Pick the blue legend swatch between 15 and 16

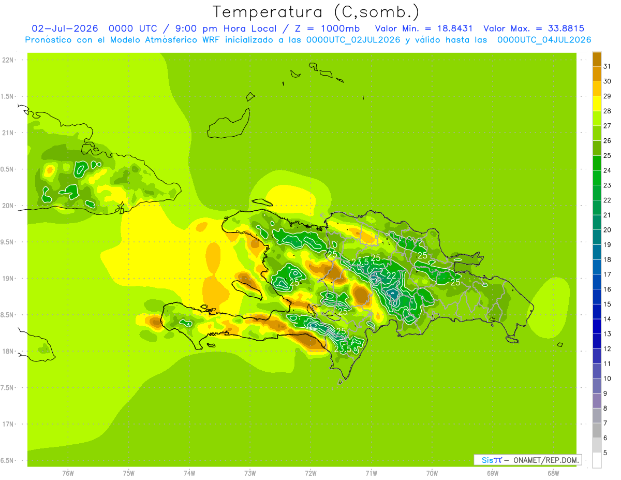point(597,297)
